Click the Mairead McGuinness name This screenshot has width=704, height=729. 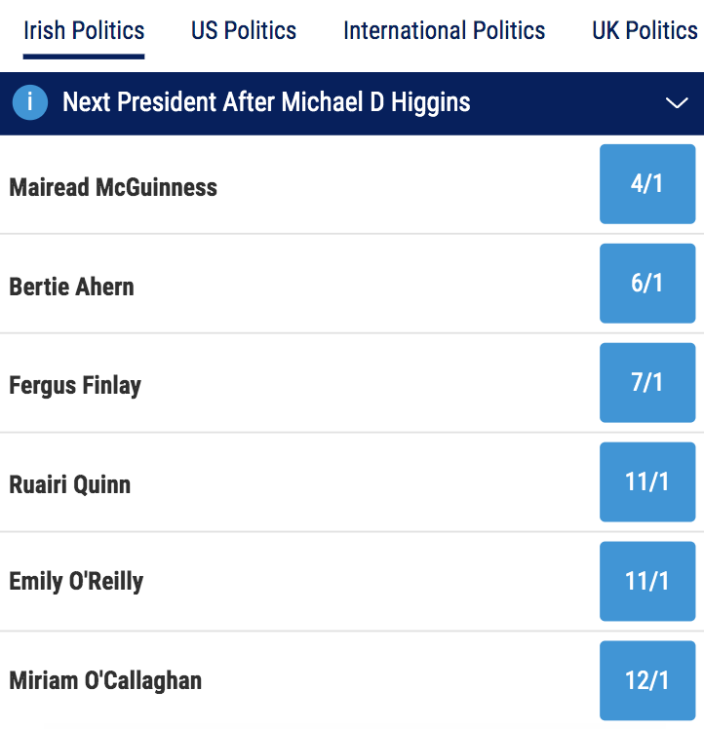[x=113, y=187]
